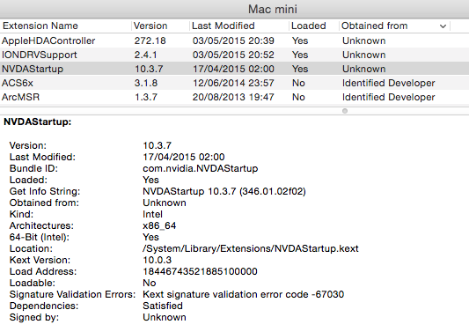Viewport: 469px width, 332px height.
Task: Click Get Info String value 346.01.02f02
Action: 272,191
